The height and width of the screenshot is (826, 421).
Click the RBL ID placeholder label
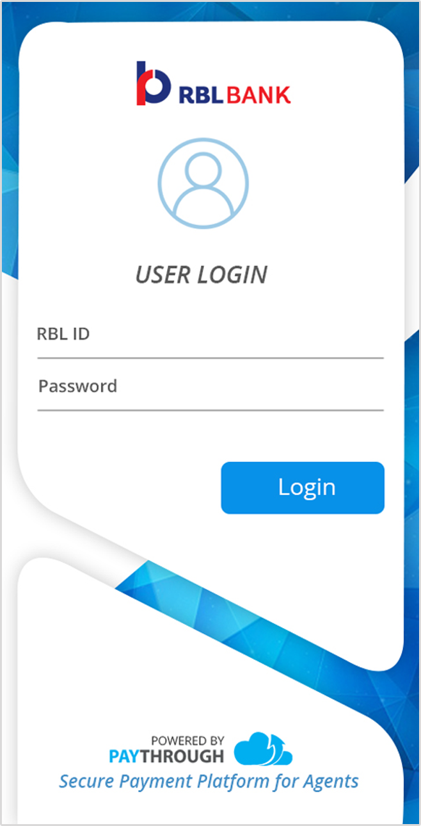(x=63, y=334)
